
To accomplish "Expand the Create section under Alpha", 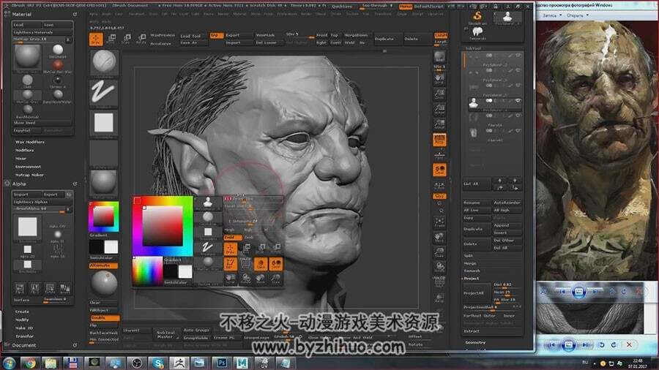I will [x=22, y=312].
